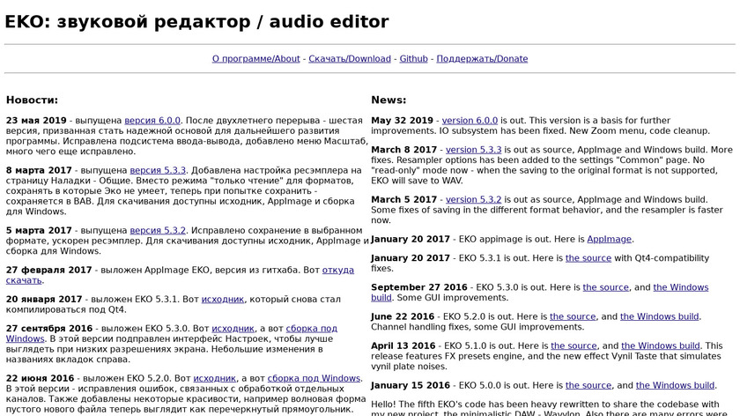
Task: Click the Russian версия 5.3.3 link
Action: tap(158, 170)
